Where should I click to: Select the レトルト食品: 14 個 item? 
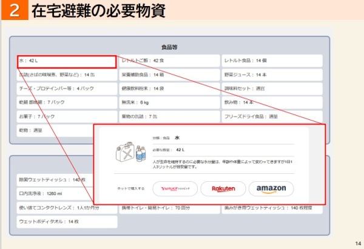click(x=271, y=61)
